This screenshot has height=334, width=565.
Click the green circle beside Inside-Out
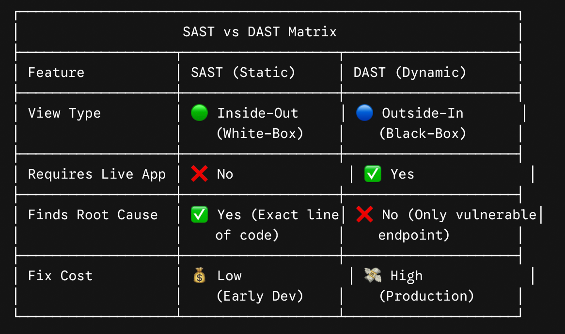[199, 113]
